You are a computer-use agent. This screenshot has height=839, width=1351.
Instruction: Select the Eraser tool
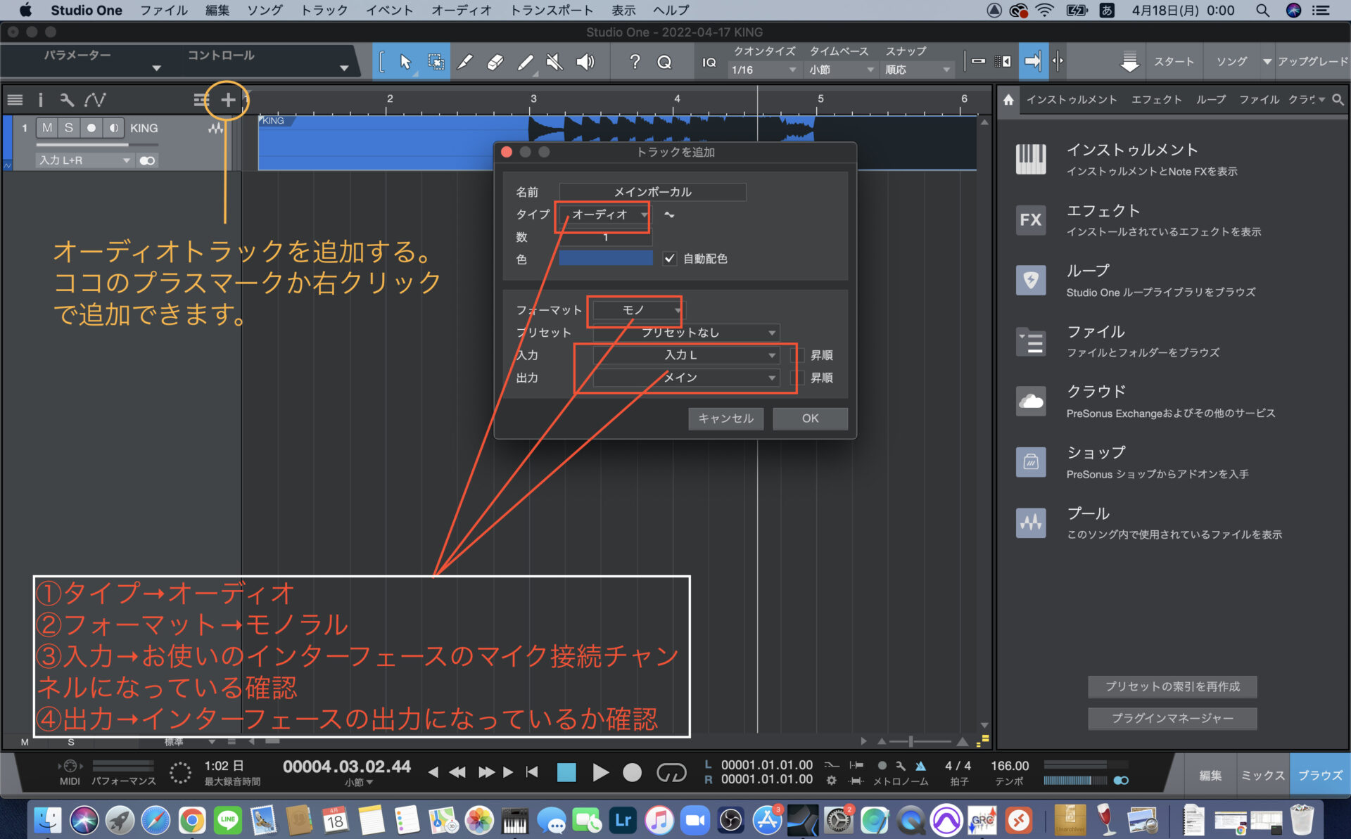(x=495, y=63)
